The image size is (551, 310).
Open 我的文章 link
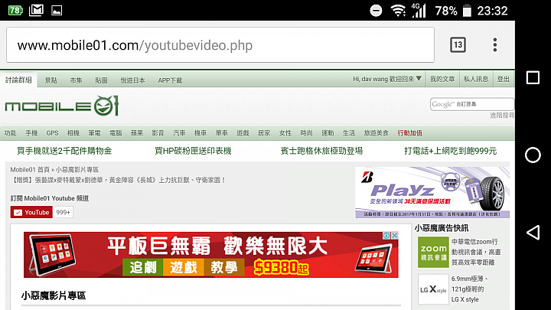click(442, 79)
